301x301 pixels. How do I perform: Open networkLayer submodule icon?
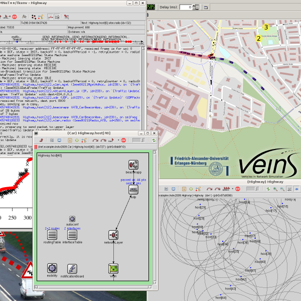pos(113,235)
